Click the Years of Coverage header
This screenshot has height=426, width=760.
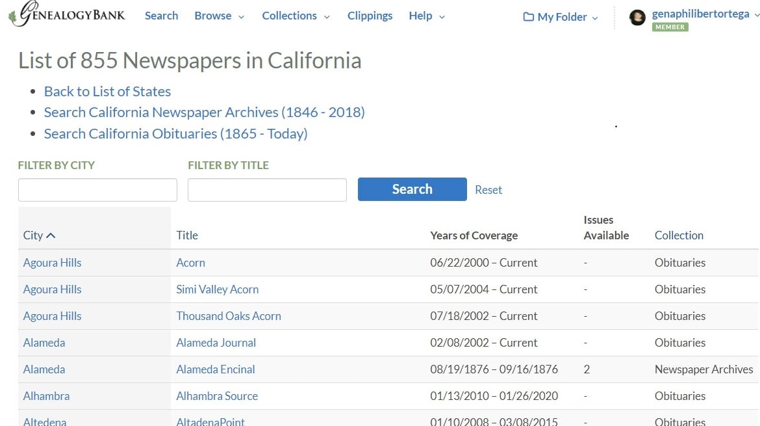pos(474,235)
